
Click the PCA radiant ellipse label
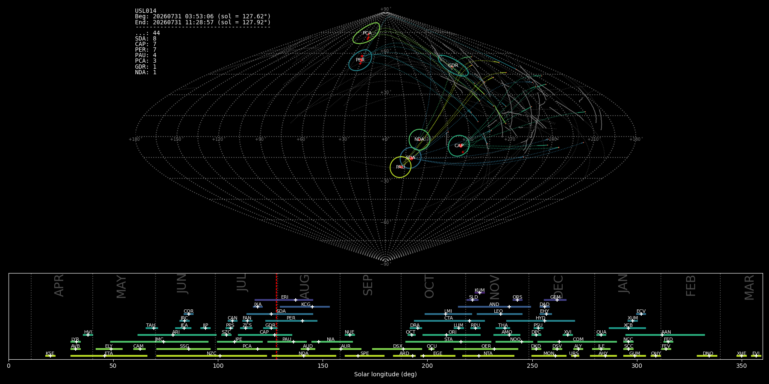pos(367,33)
